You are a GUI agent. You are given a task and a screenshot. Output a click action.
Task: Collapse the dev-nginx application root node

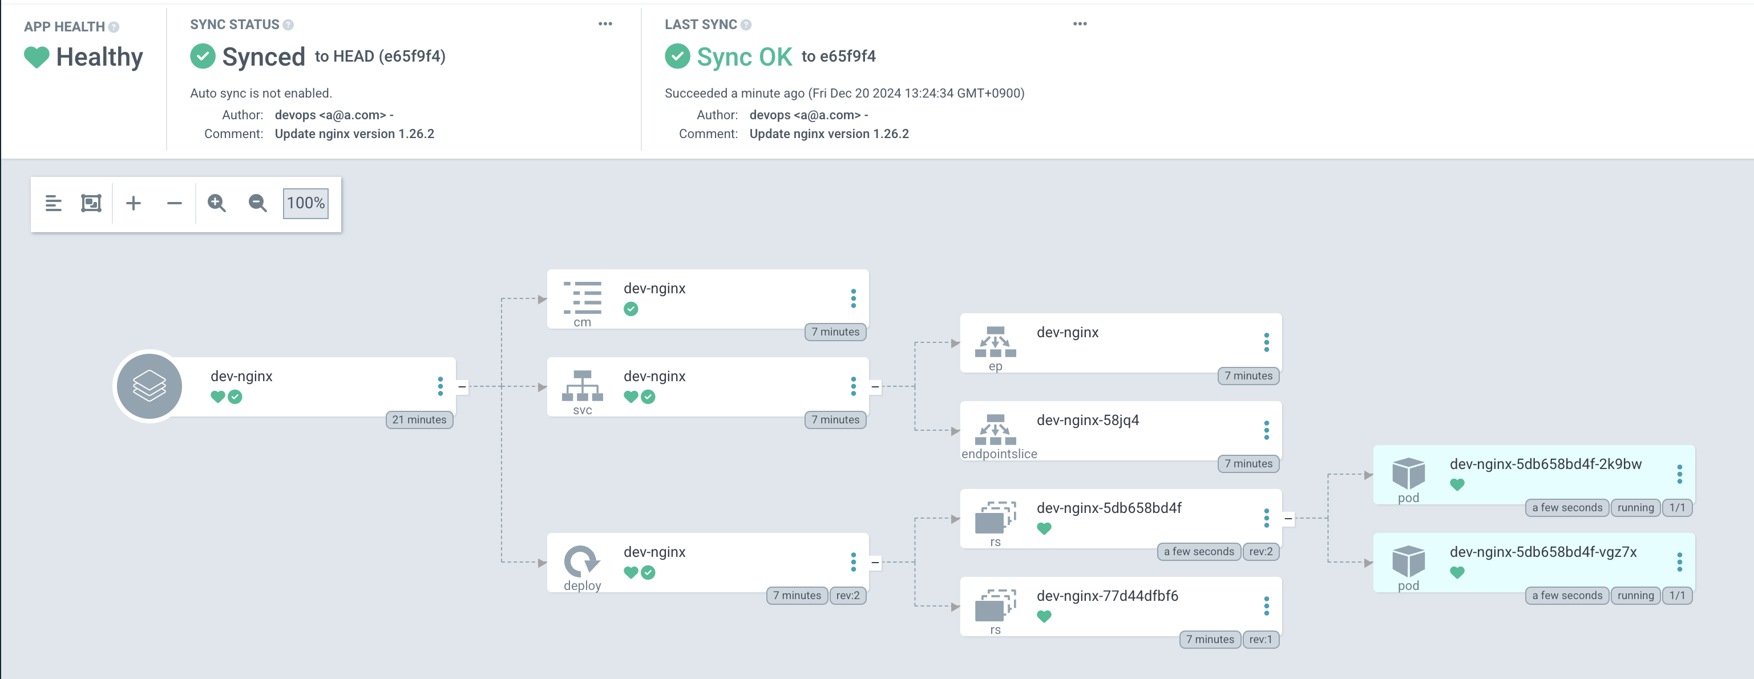click(462, 387)
